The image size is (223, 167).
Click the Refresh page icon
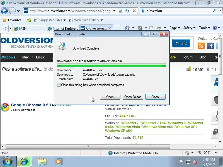click(127, 11)
